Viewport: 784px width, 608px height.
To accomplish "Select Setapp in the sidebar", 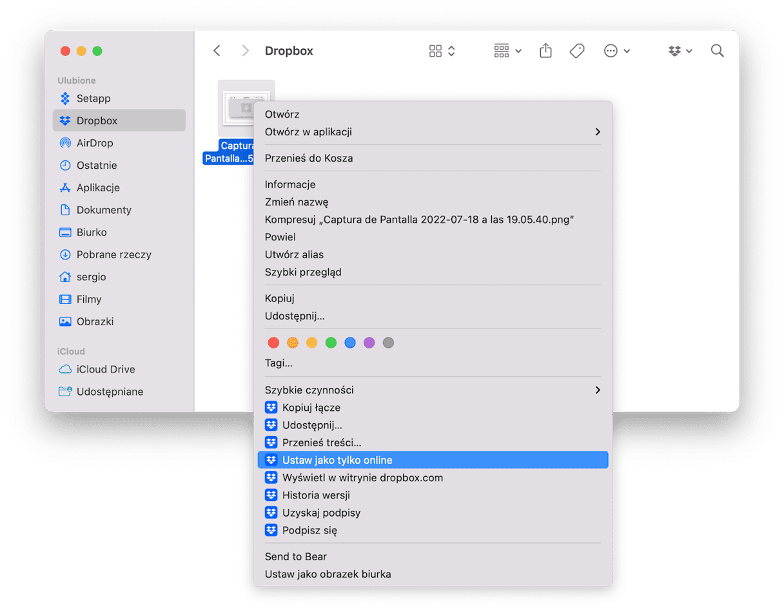I will coord(93,99).
